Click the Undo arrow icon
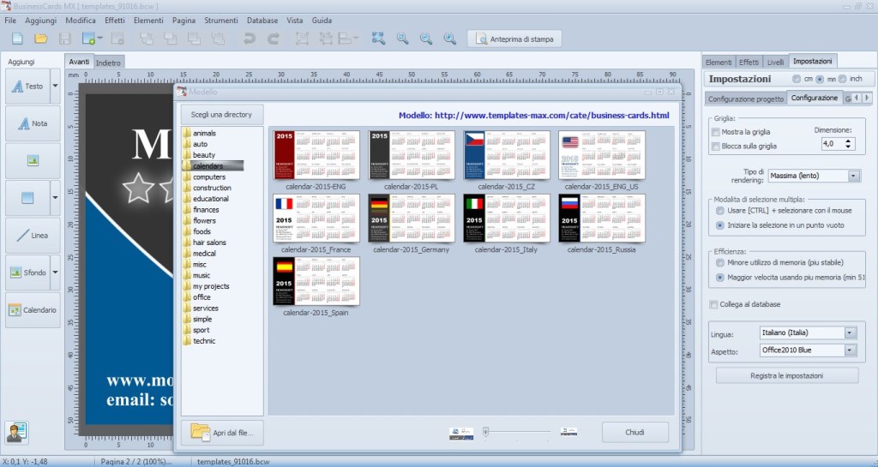The width and height of the screenshot is (878, 467). tap(250, 39)
